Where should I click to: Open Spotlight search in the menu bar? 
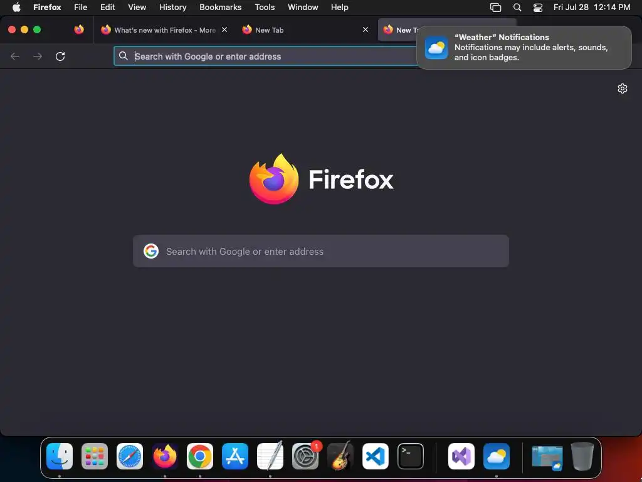[x=517, y=8]
